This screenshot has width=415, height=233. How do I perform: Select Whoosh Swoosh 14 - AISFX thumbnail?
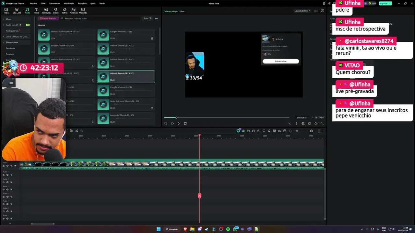click(103, 77)
